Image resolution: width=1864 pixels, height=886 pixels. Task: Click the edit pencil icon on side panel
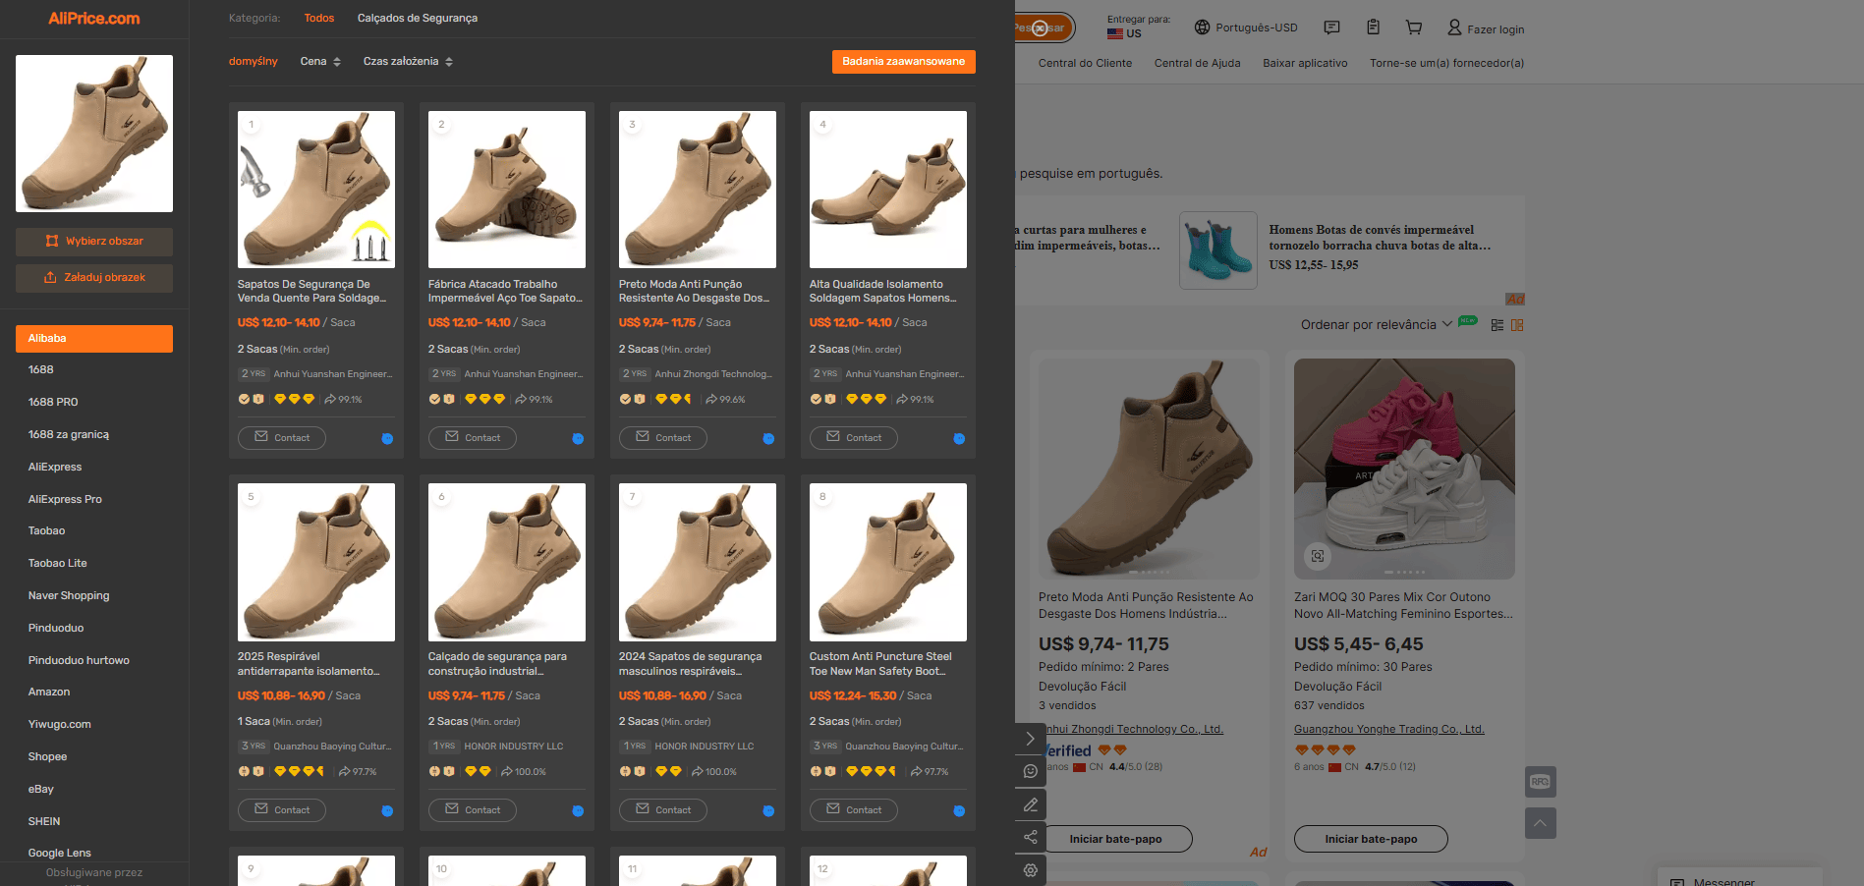(x=1030, y=804)
